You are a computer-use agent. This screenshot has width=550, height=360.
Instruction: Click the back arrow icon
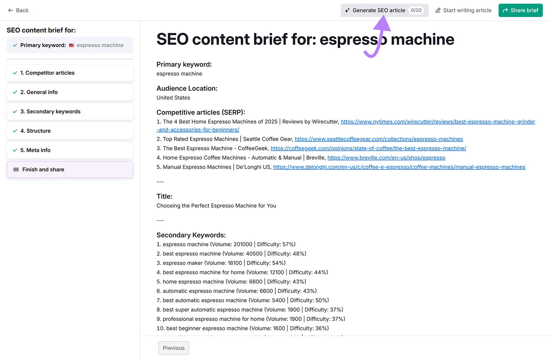[x=10, y=10]
